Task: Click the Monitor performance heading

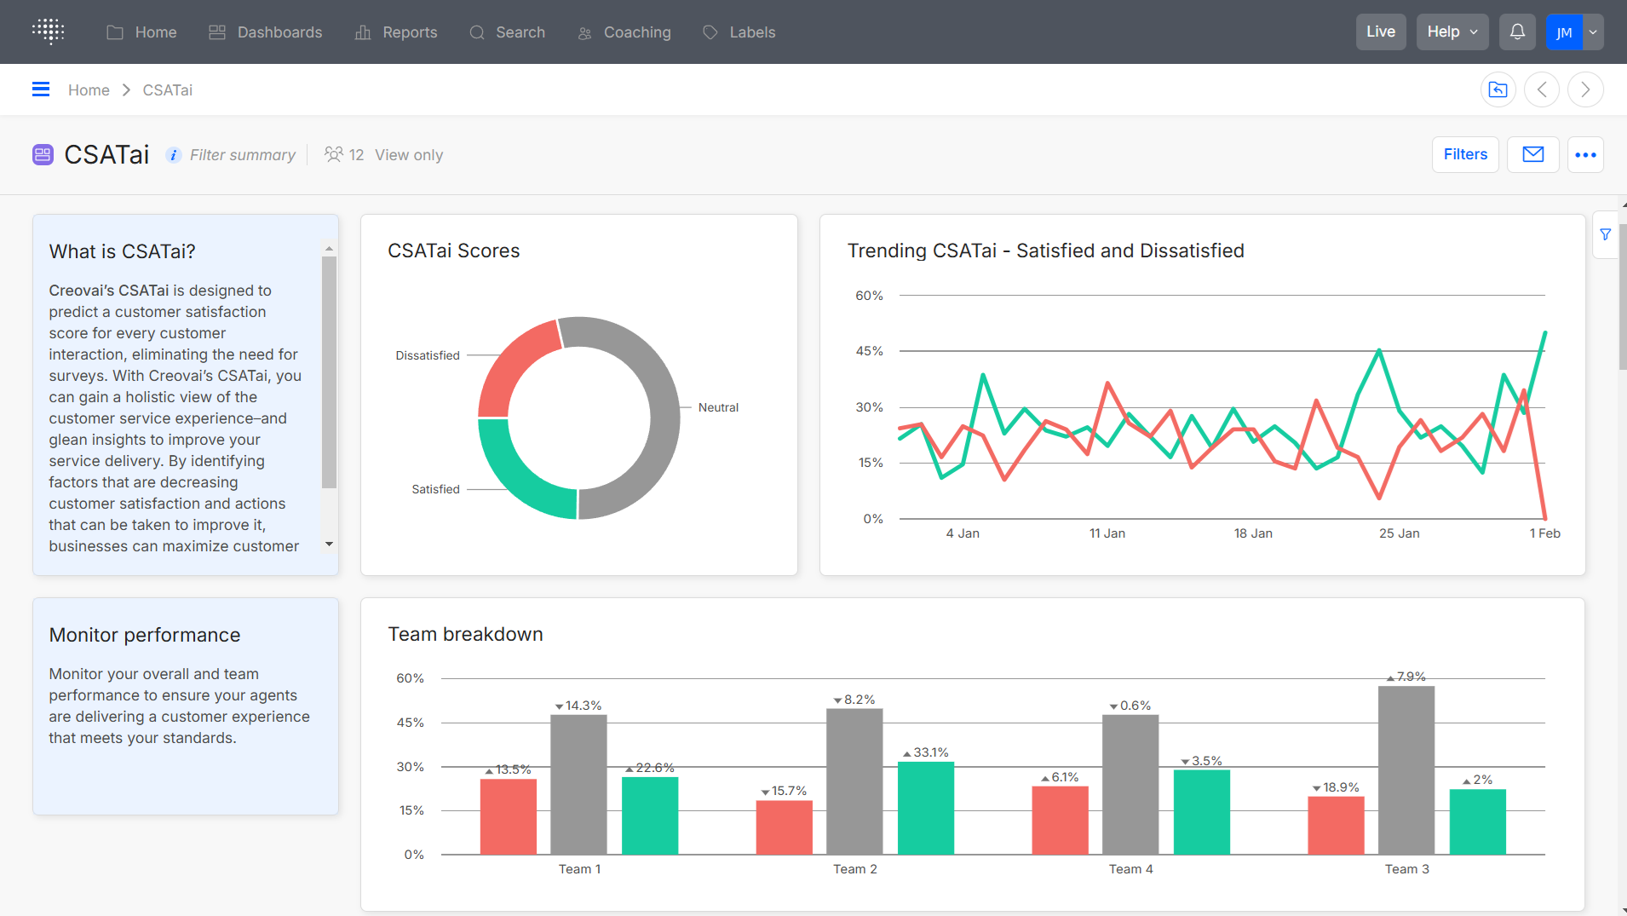Action: pos(145,635)
